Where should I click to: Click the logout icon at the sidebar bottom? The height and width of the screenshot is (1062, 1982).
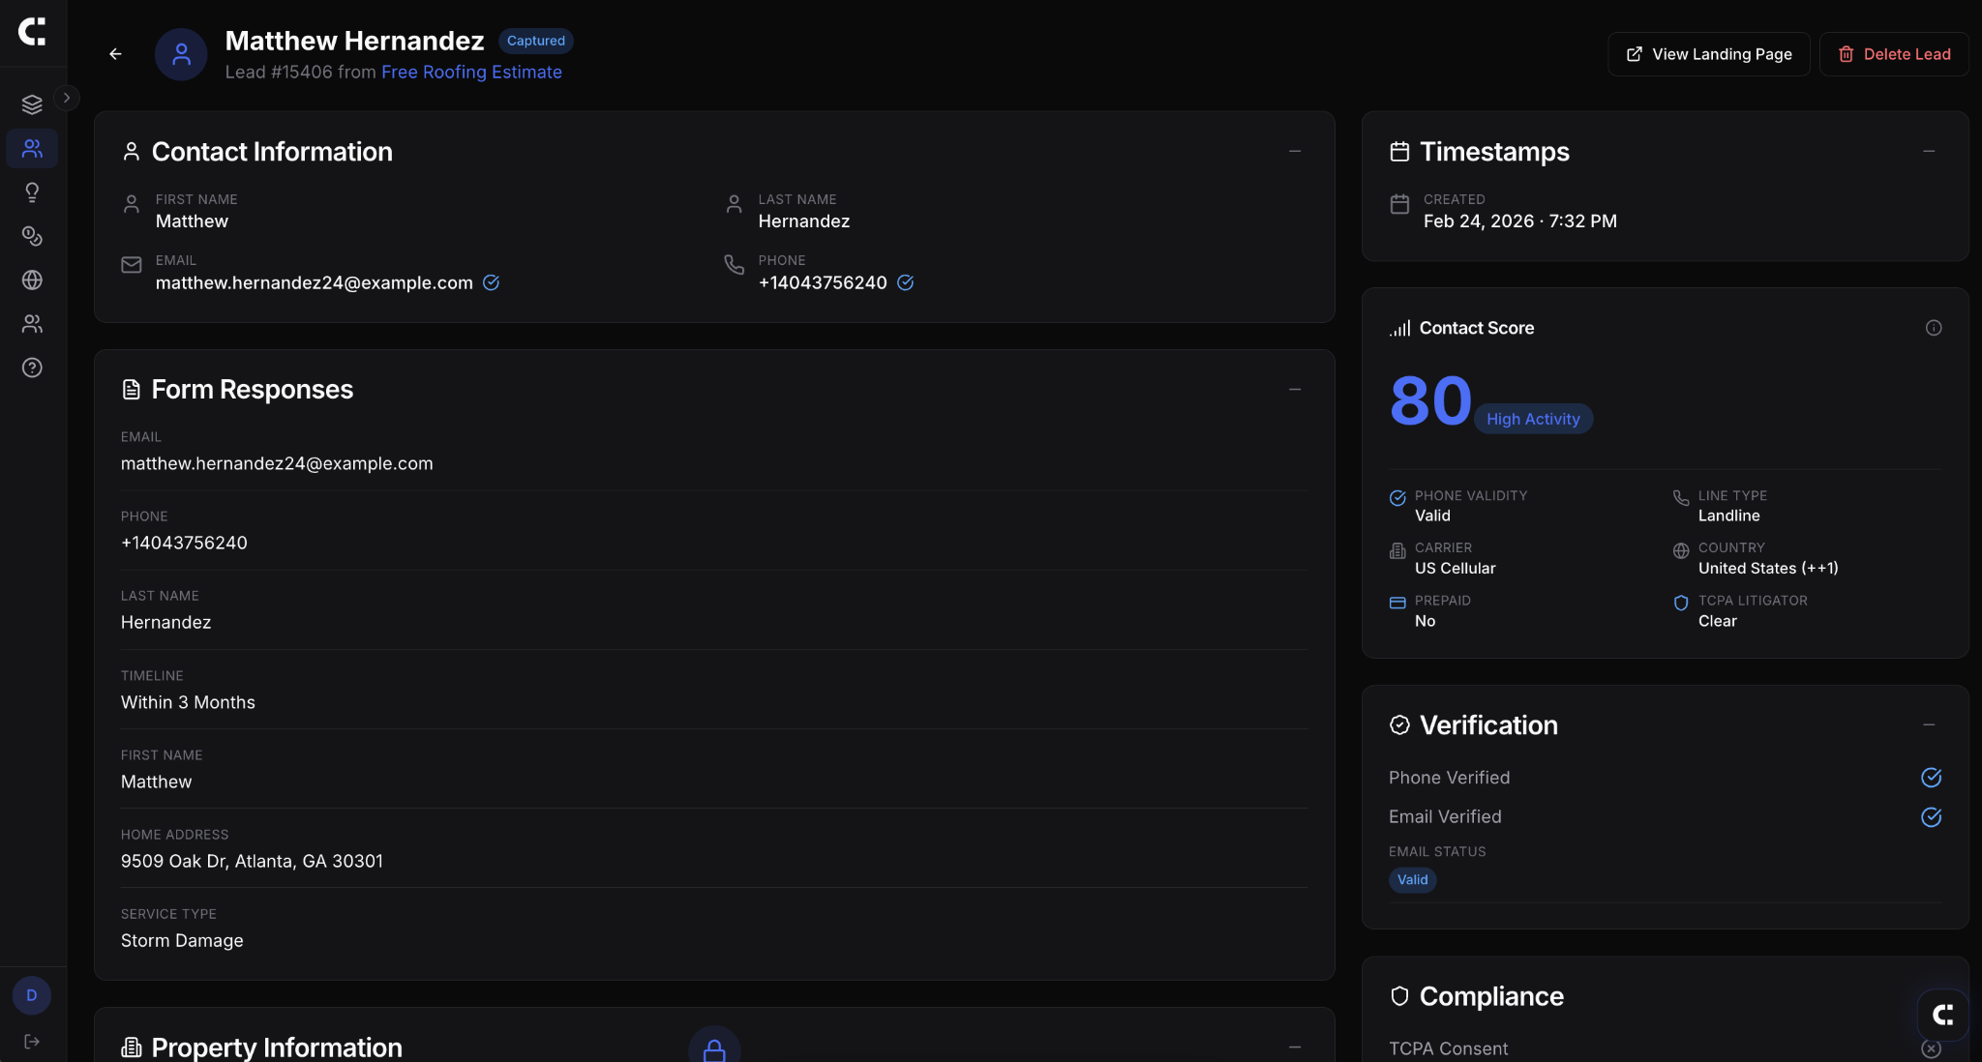tap(32, 1041)
